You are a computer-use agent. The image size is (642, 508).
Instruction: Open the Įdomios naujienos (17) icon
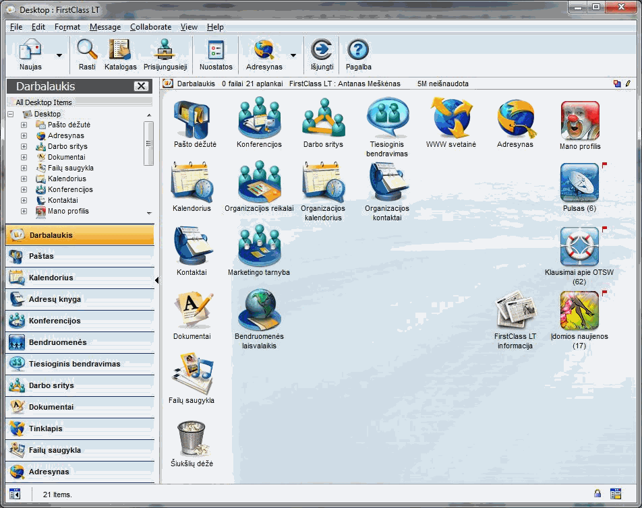point(579,311)
